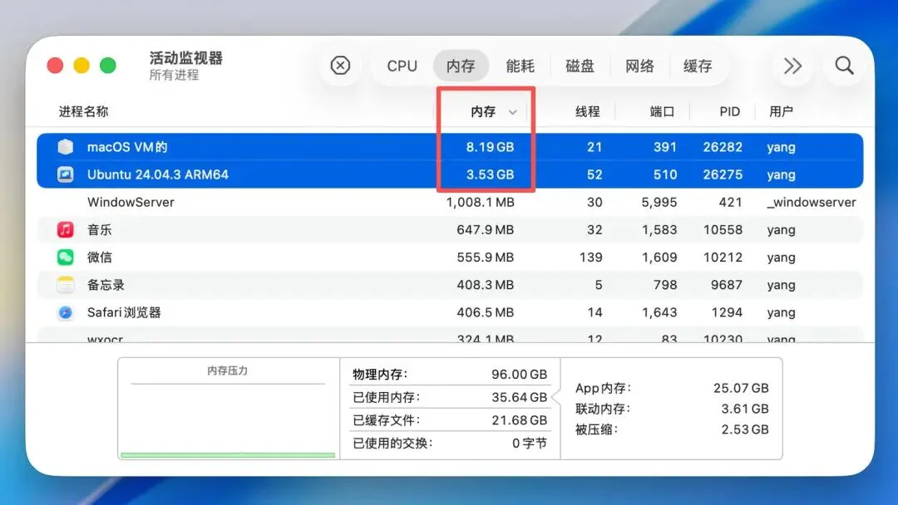Select the 备忘录 process name

[106, 285]
